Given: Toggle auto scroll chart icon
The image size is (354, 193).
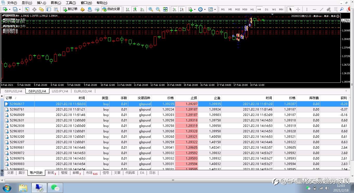Looking at the screenshot, I should [174, 9].
